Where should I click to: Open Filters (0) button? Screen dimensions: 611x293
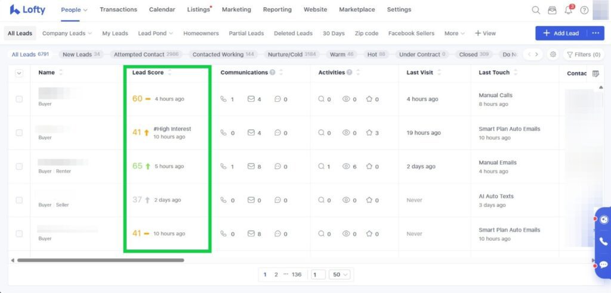click(x=584, y=54)
